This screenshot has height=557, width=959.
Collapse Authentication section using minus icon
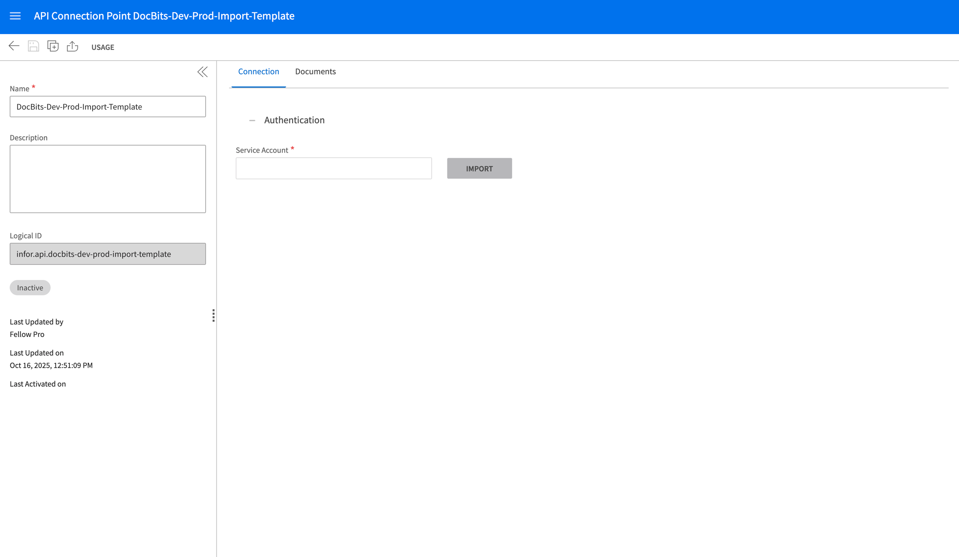[252, 120]
